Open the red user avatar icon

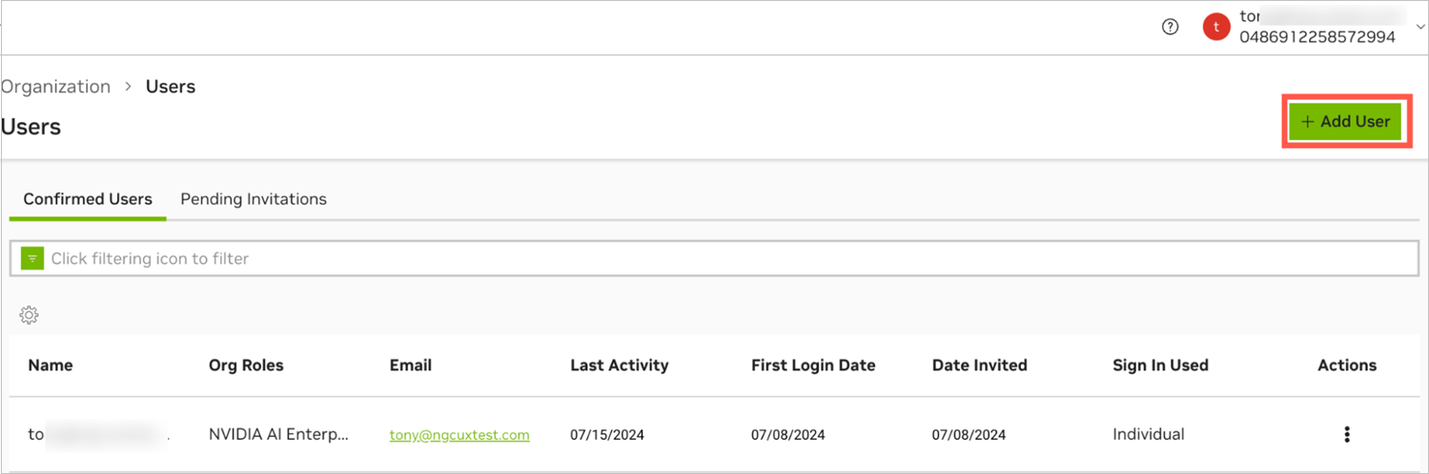(1215, 28)
